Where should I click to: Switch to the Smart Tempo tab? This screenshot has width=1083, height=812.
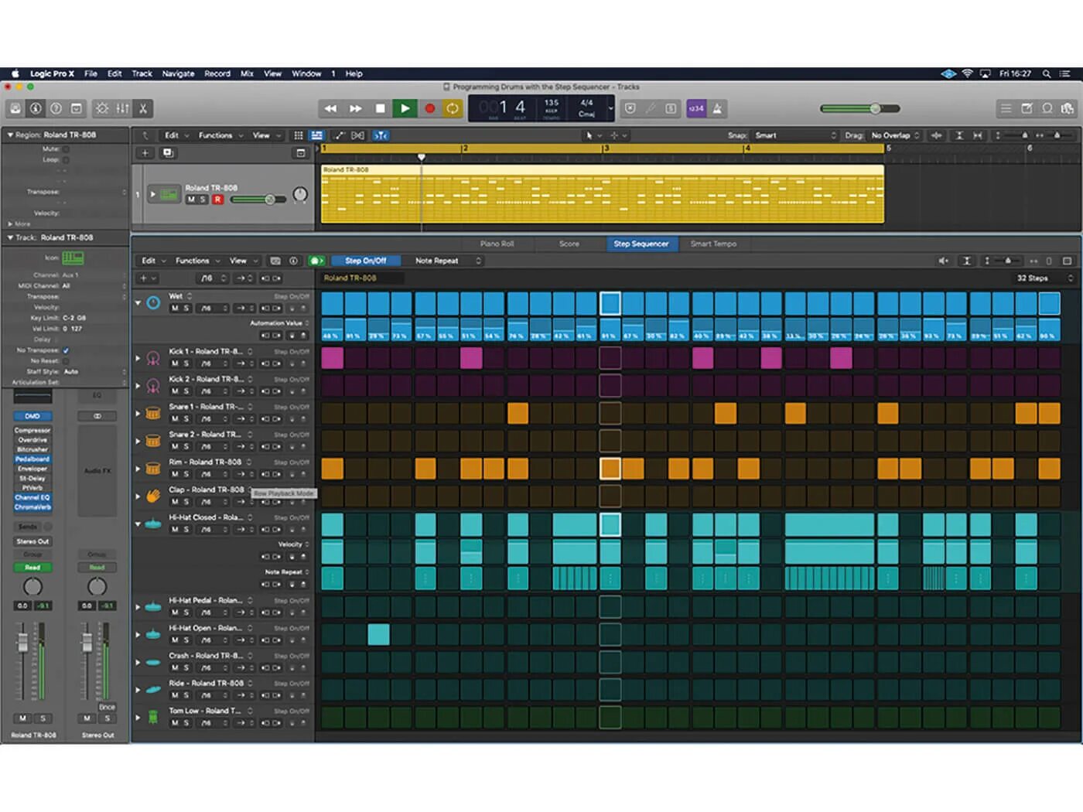click(713, 244)
